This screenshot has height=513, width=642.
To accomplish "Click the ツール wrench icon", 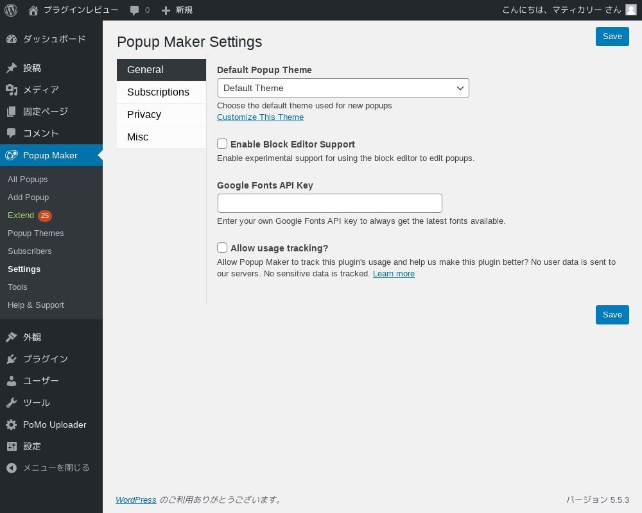I will (x=12, y=403).
